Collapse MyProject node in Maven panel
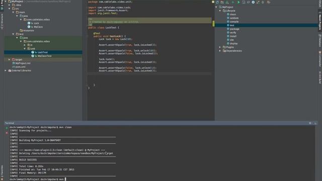This screenshot has width=322, height=181. 216,7
